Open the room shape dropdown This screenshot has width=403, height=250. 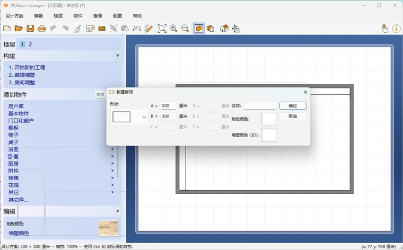coord(129,117)
